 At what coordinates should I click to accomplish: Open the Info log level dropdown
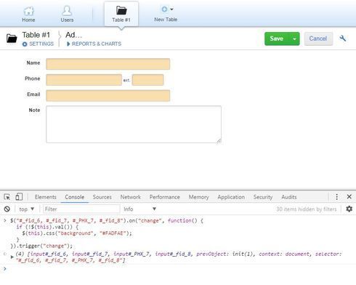[x=139, y=209]
